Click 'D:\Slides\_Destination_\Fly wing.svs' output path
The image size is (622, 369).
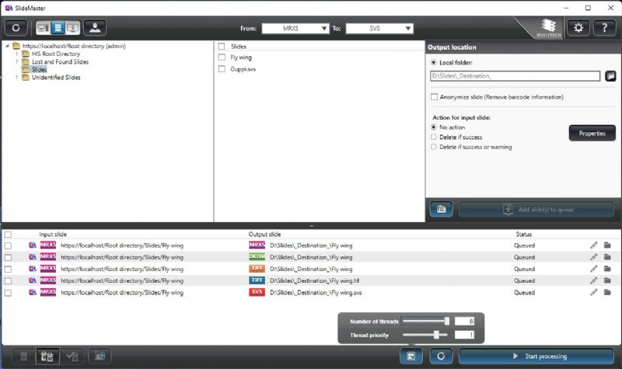point(316,293)
